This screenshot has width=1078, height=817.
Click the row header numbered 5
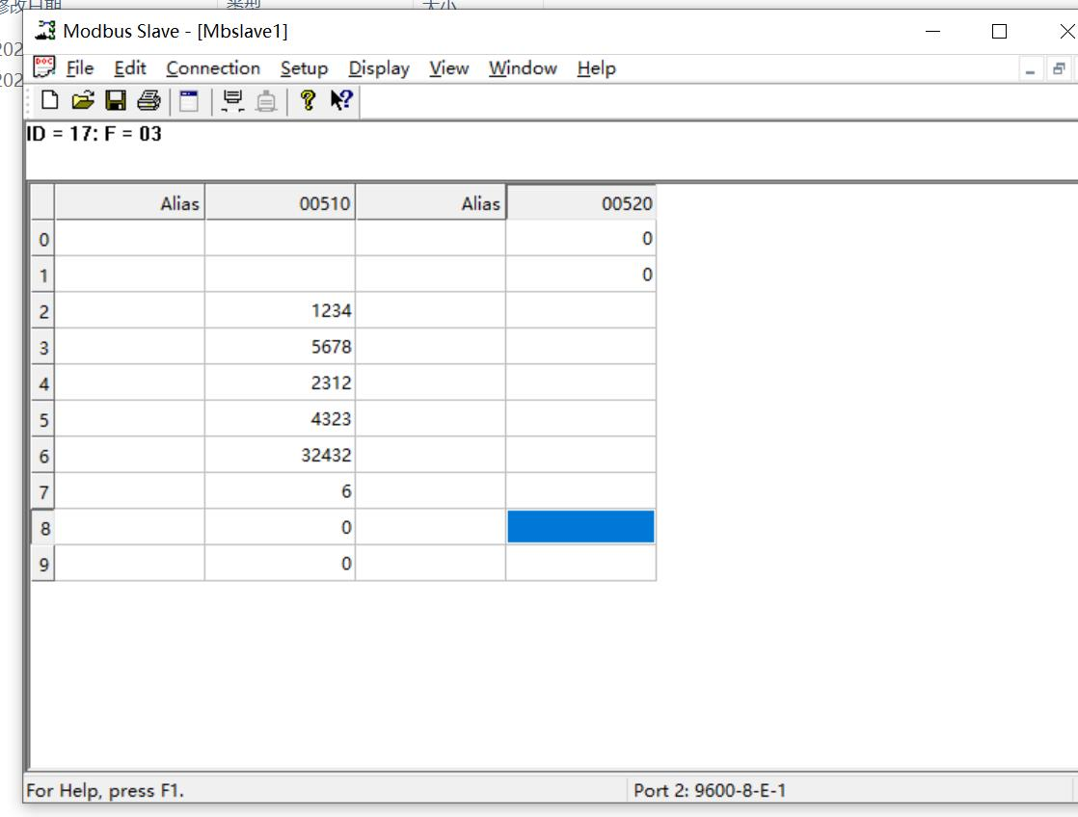[x=43, y=419]
